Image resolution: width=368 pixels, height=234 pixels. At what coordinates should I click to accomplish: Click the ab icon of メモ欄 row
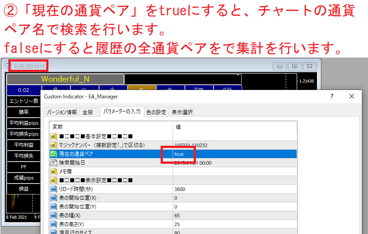(54, 172)
